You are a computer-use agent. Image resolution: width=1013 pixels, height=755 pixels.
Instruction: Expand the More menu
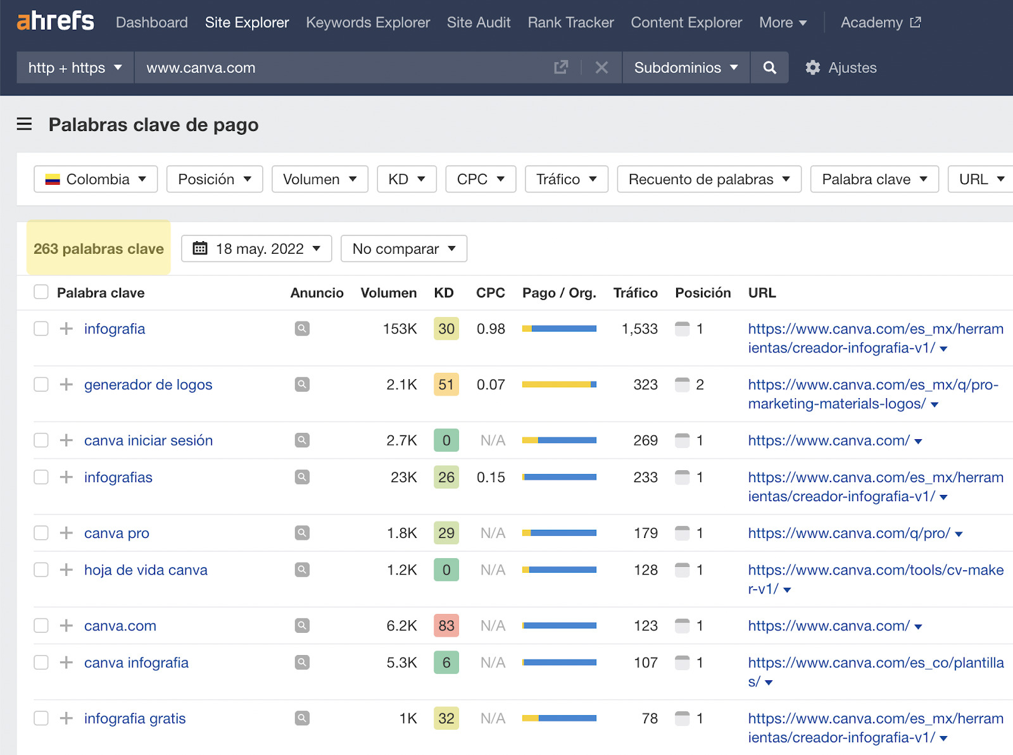click(x=783, y=23)
